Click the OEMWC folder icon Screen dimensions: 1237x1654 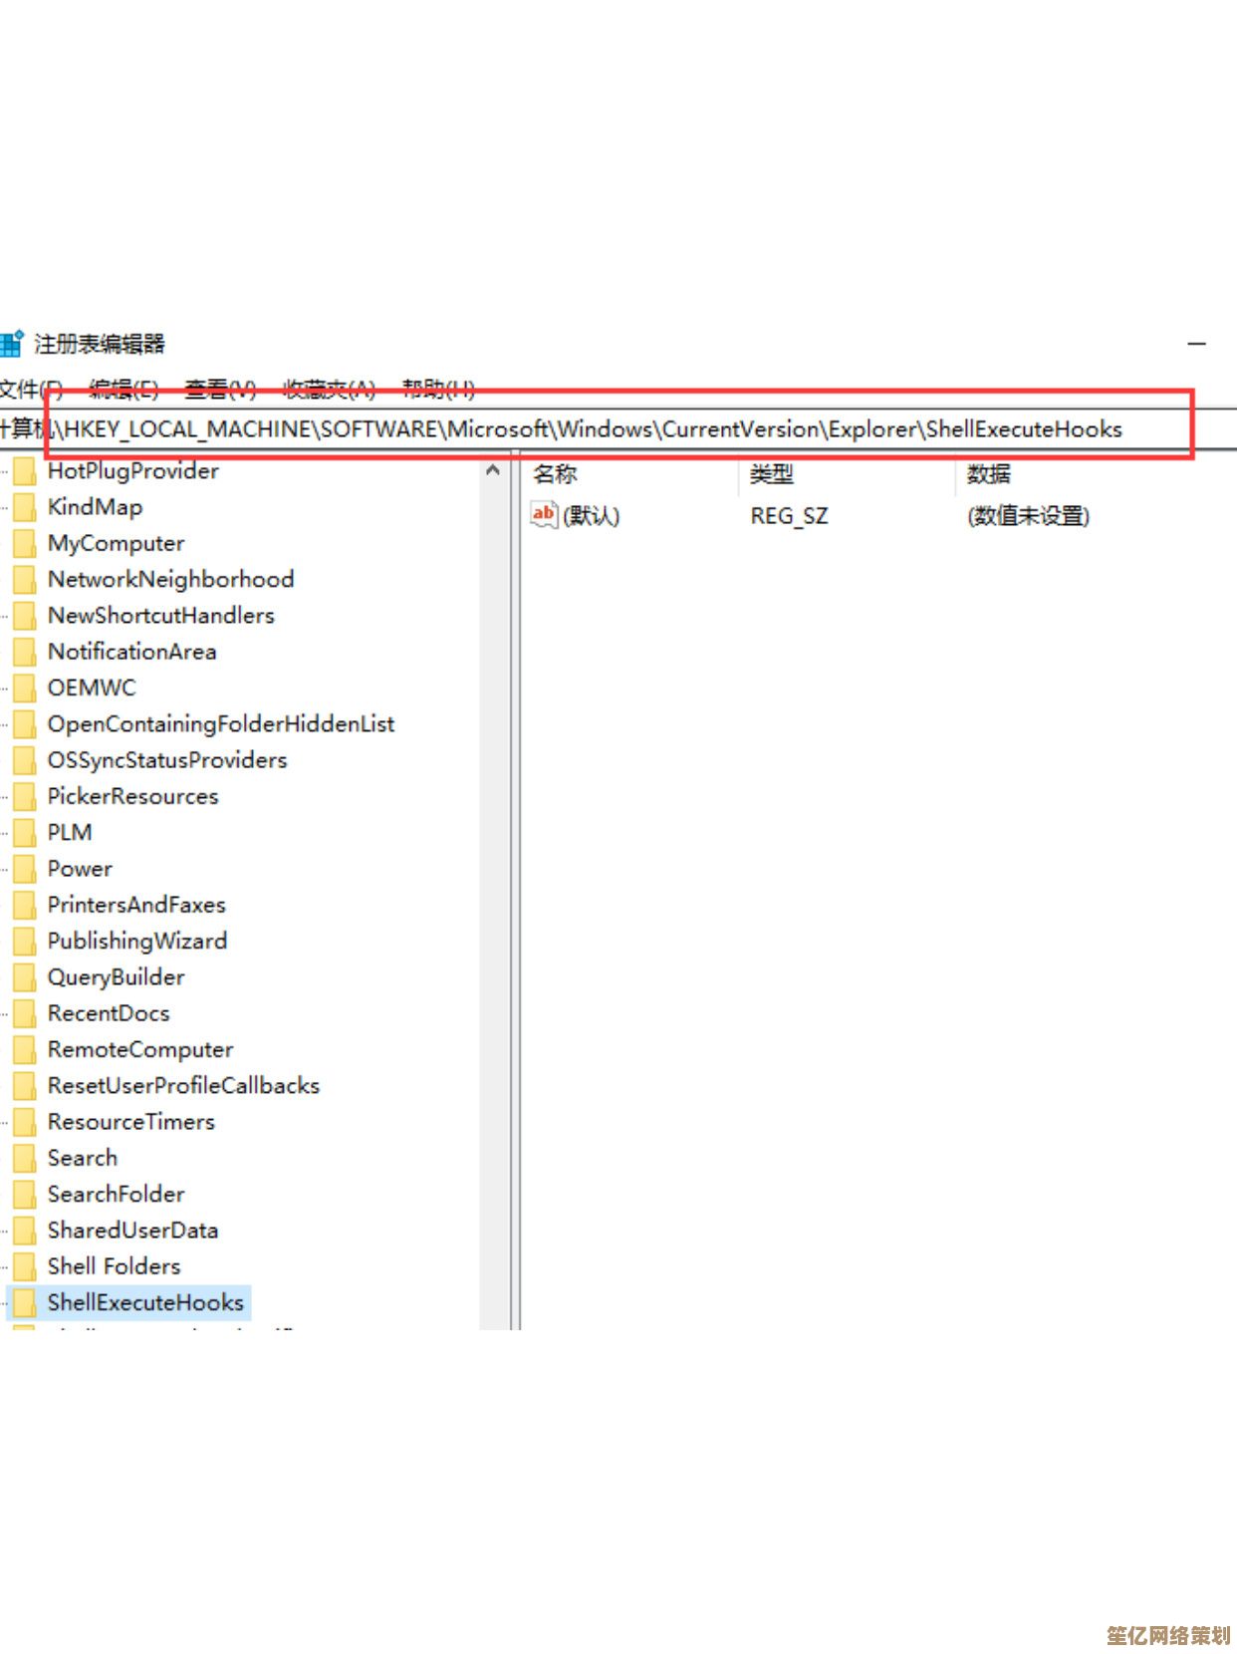point(25,688)
